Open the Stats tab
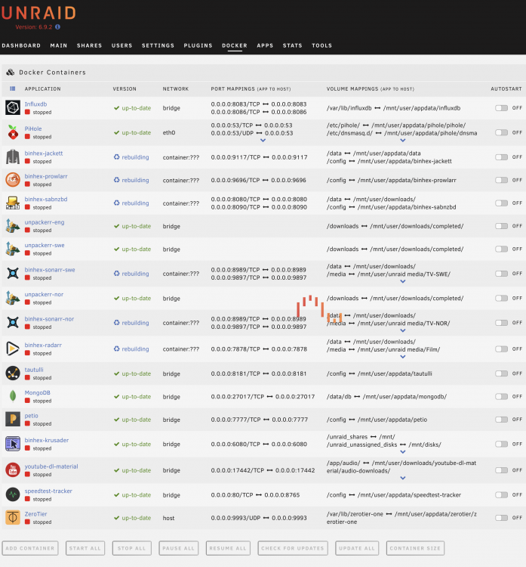 (x=292, y=45)
